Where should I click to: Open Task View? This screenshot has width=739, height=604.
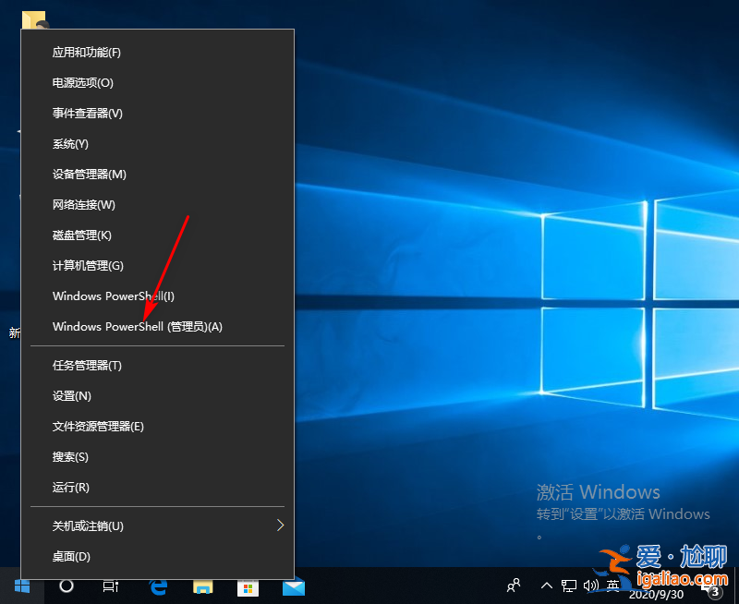pyautogui.click(x=110, y=587)
